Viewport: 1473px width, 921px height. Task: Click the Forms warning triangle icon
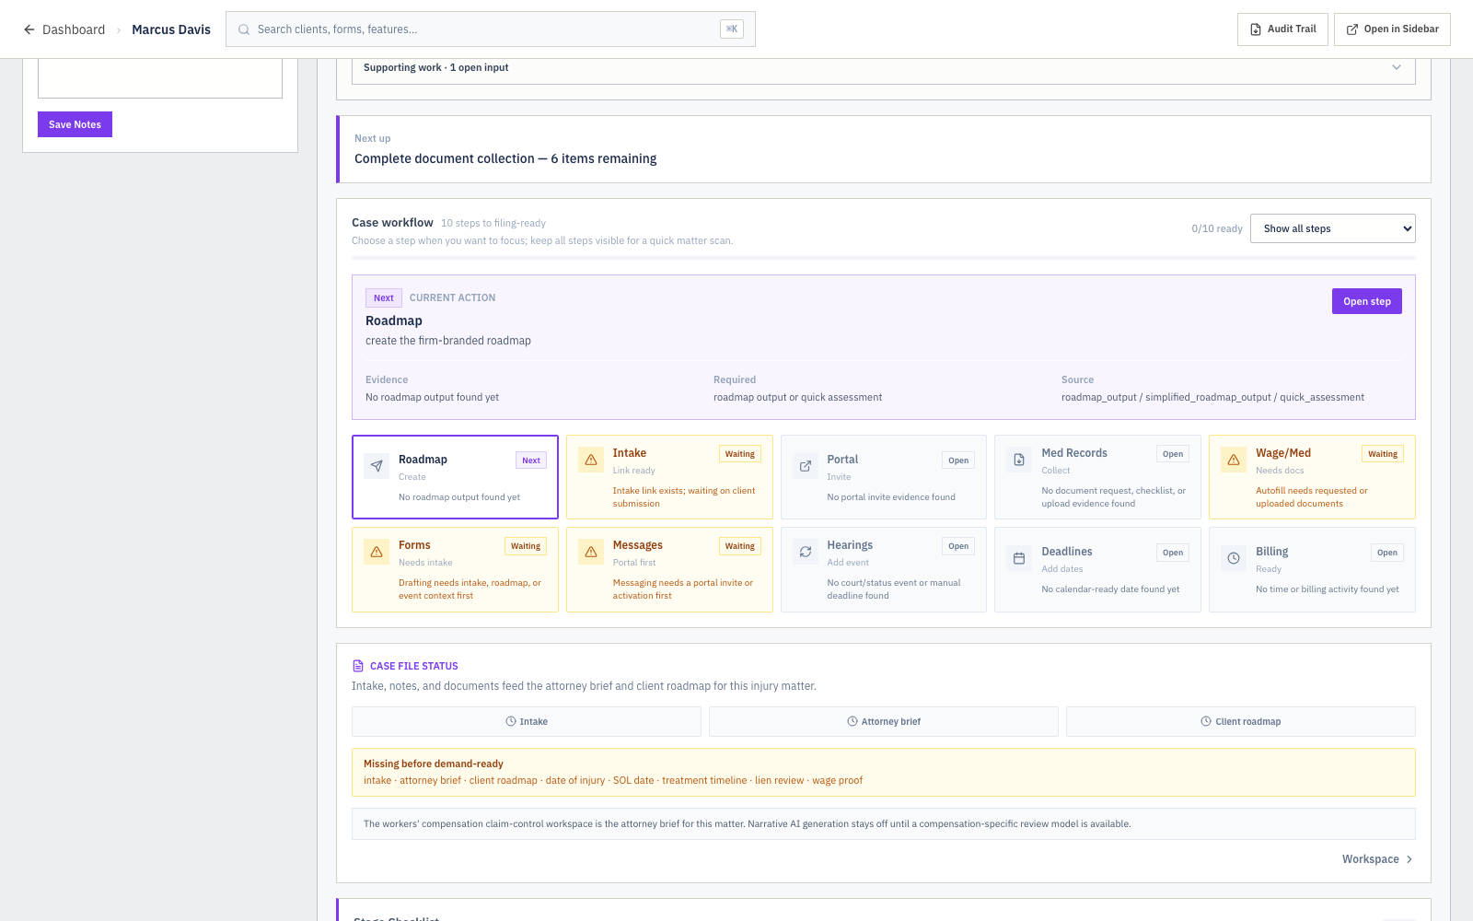pos(377,552)
